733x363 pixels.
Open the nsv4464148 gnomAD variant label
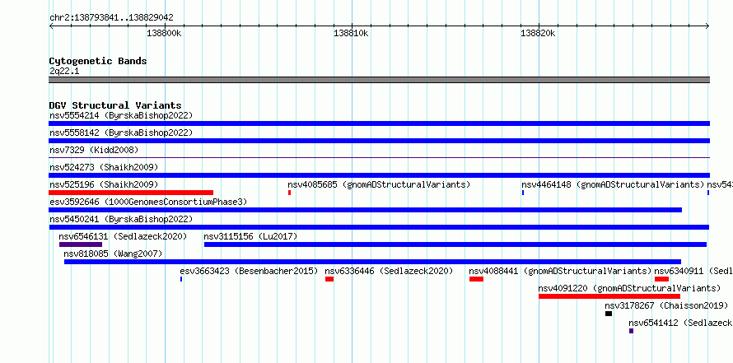pos(613,184)
